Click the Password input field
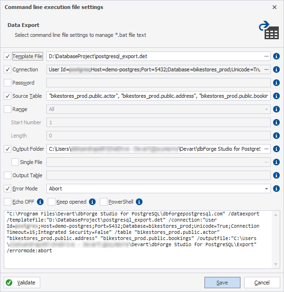Image resolution: width=284 pixels, height=292 pixels. [159, 83]
